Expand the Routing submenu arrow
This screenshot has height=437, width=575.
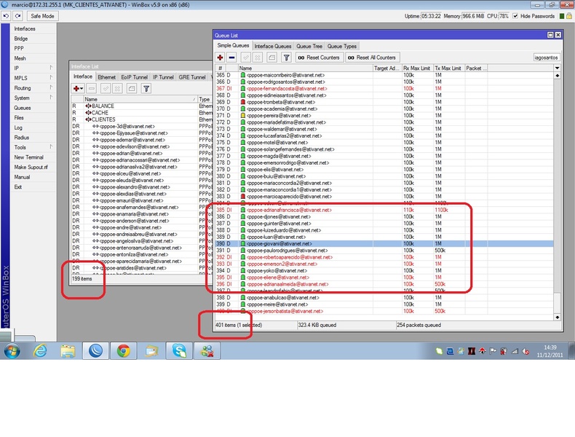[x=51, y=87]
